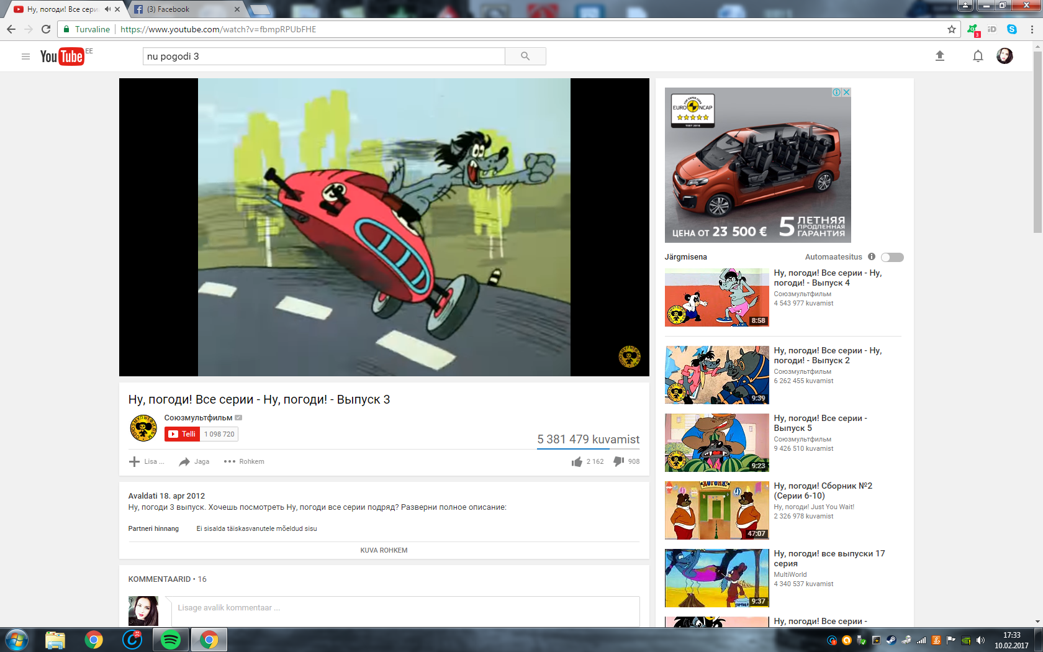Click the Выпуск 5 thumbnail with 9:23
Viewport: 1043px width, 652px height.
tap(717, 443)
